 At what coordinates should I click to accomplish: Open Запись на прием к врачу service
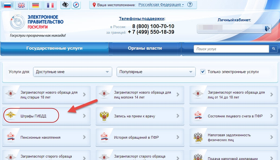point(140,116)
